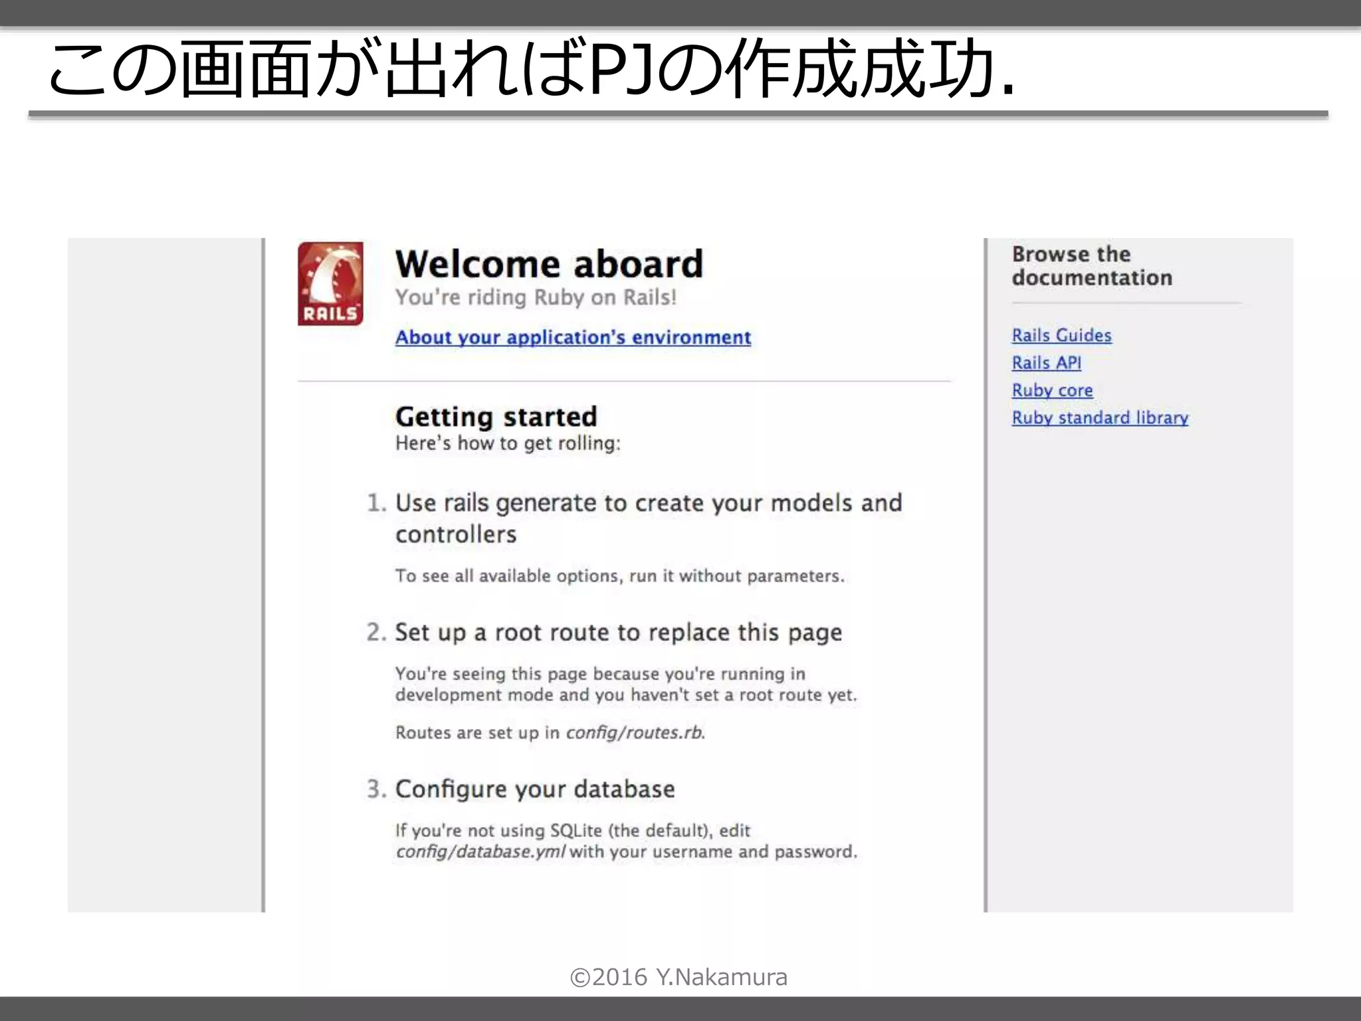Click step 2 root route heading
This screenshot has height=1021, width=1361.
[x=618, y=632]
